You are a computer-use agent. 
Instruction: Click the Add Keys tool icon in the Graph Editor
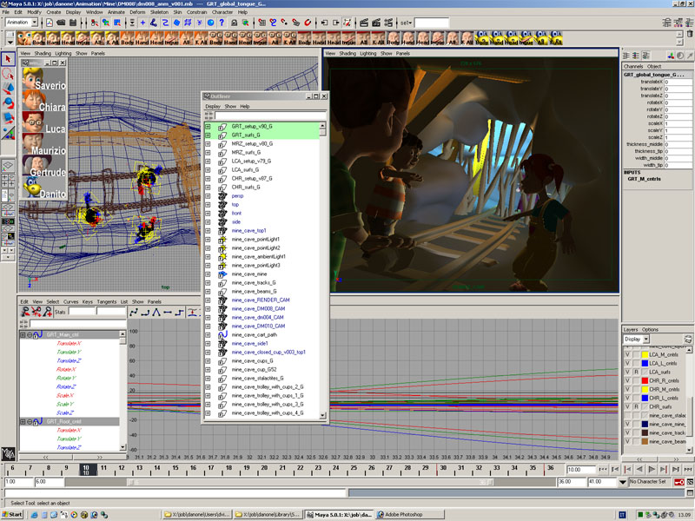point(47,312)
